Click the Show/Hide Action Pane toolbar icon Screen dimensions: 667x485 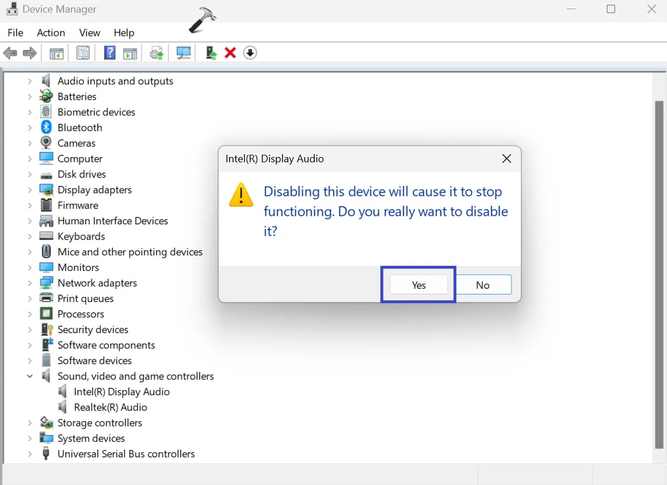[130, 53]
